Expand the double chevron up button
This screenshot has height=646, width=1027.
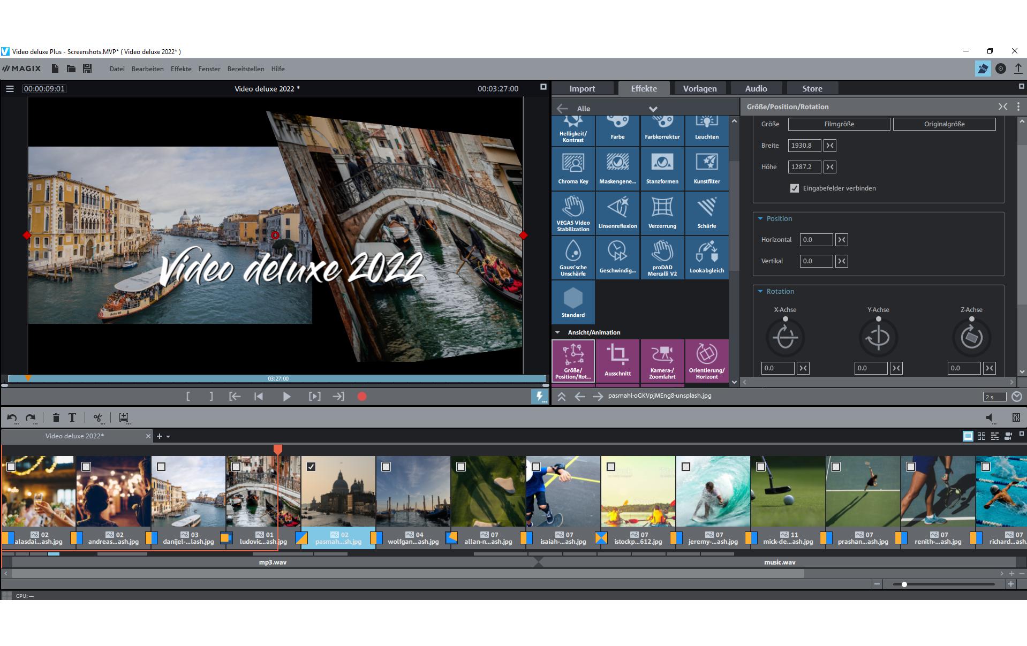561,397
